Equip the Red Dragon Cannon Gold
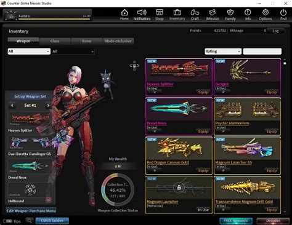The image size is (292, 225). coord(203,170)
